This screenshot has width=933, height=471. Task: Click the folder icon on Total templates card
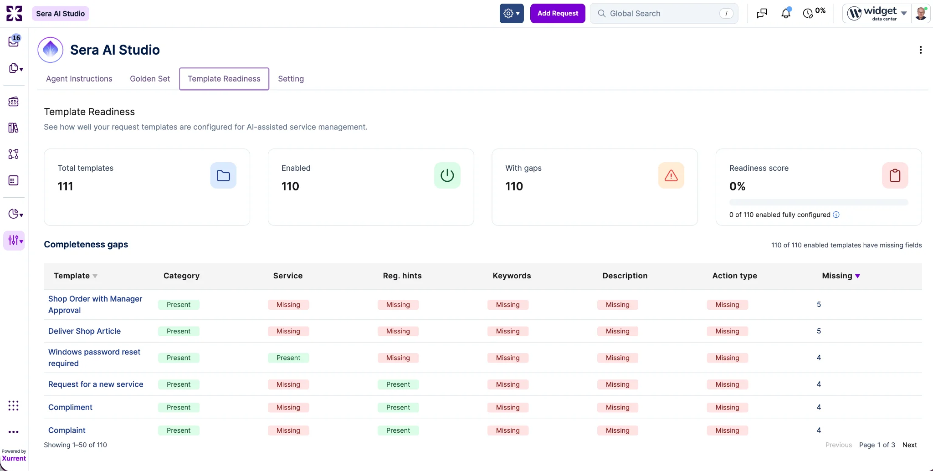pos(223,175)
